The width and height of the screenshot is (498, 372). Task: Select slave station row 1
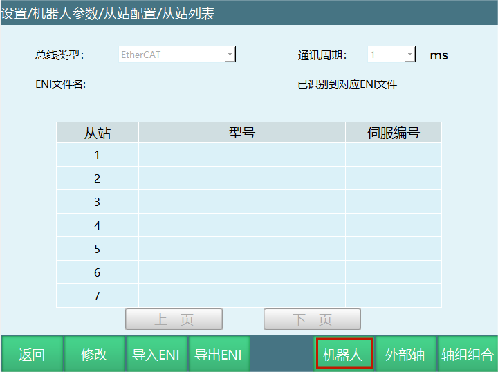tap(98, 155)
